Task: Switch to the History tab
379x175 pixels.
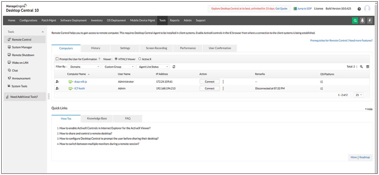Action: coord(96,48)
